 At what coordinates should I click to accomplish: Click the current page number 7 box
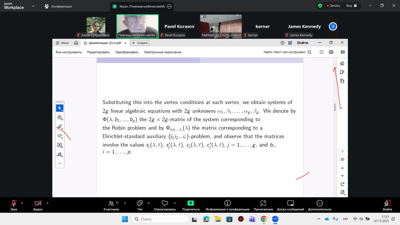(x=342, y=152)
